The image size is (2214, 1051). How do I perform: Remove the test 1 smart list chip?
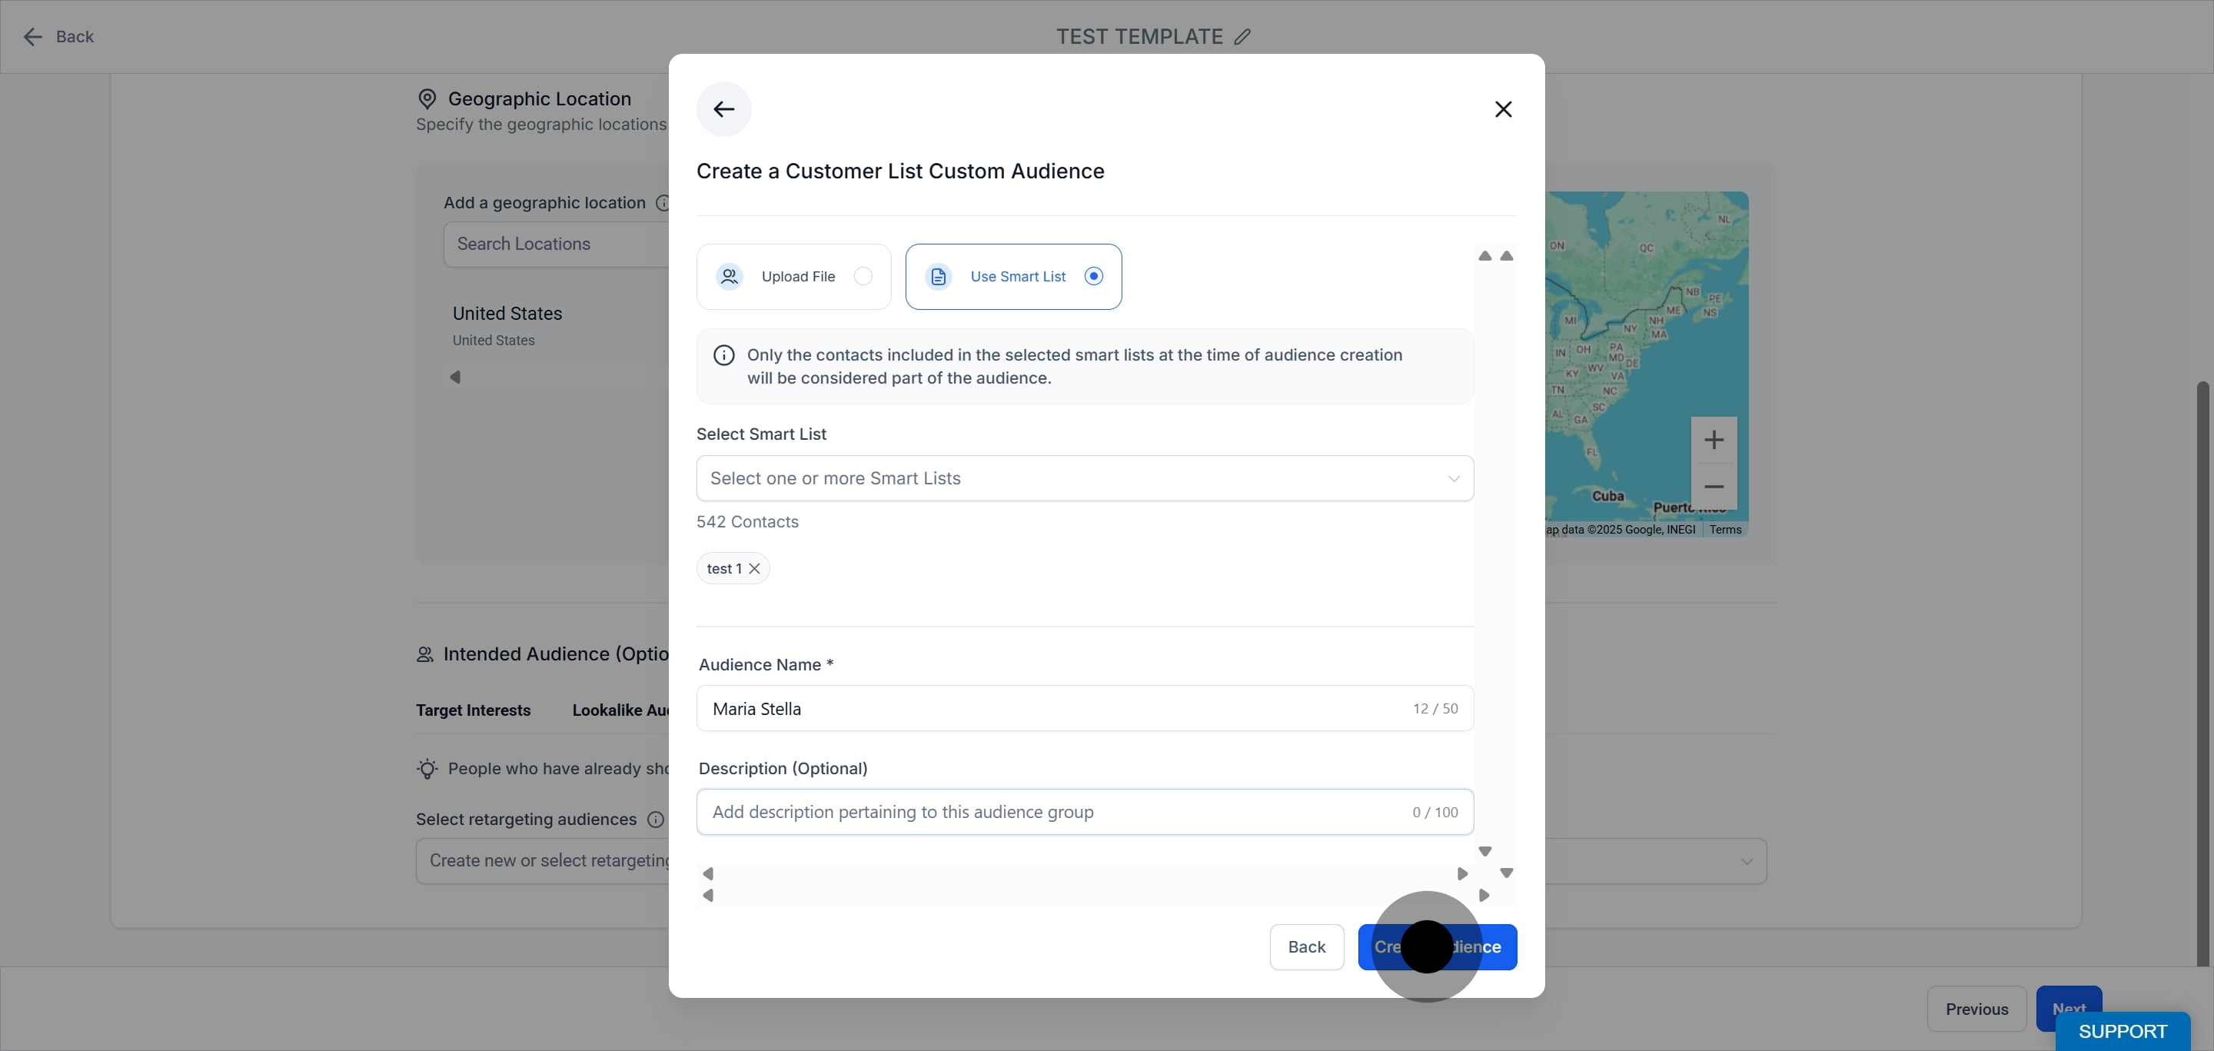pos(755,568)
